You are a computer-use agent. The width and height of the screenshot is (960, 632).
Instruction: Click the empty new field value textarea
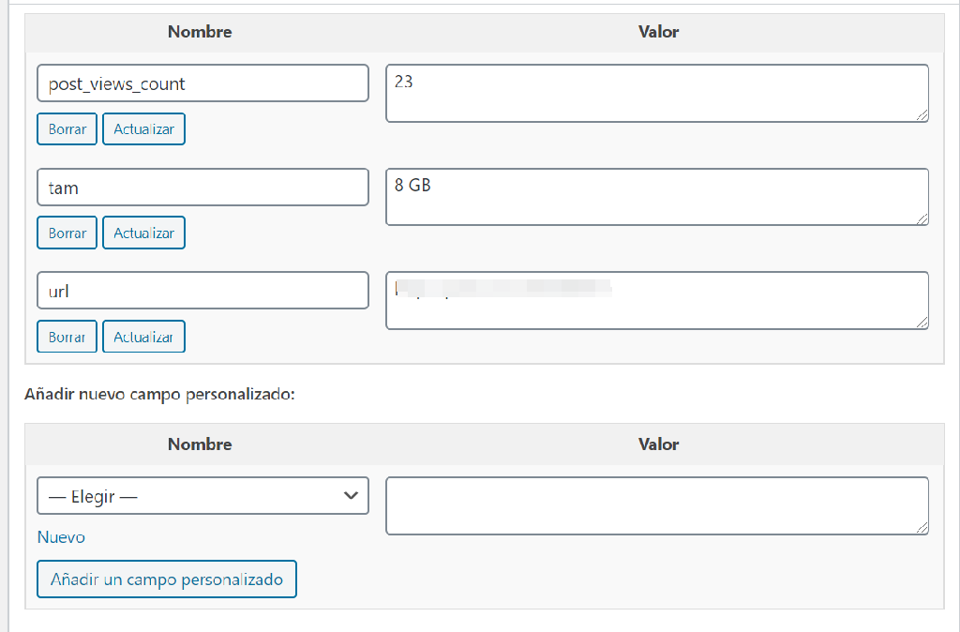(657, 505)
